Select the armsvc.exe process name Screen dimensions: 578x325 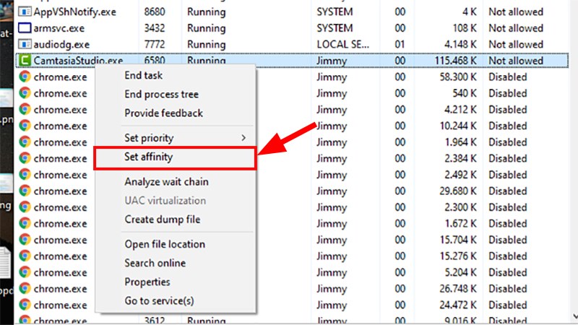tap(59, 28)
